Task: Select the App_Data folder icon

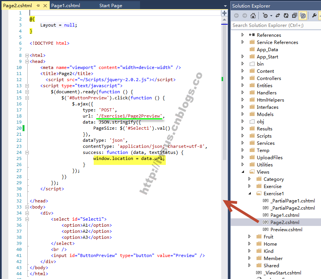Action: pos(252,49)
